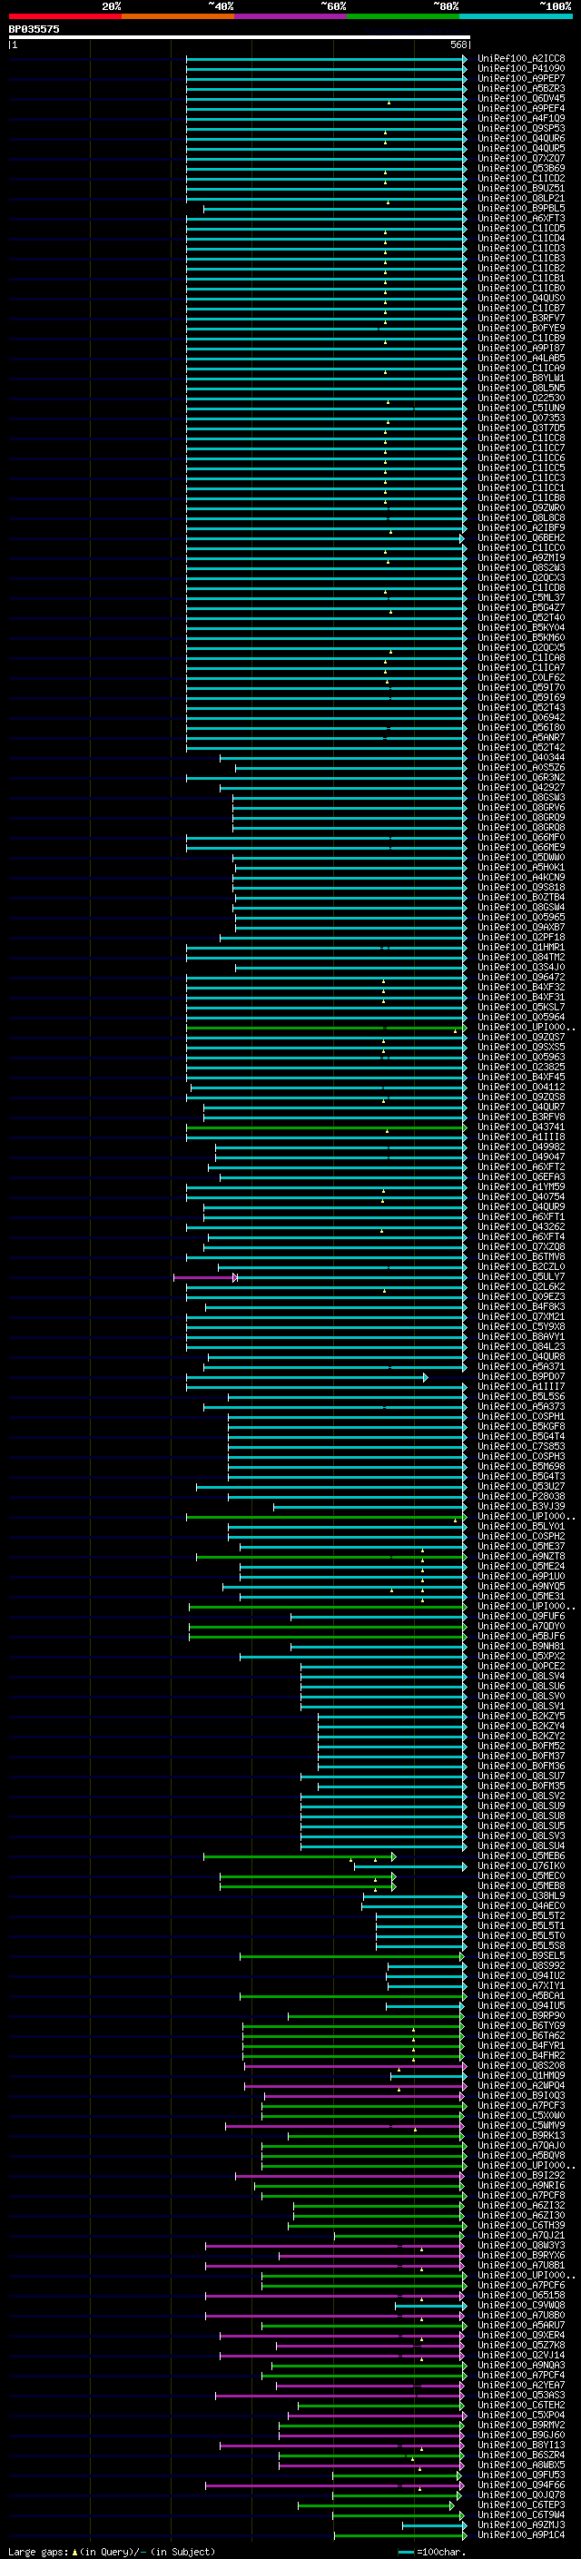Click the query length label '568'

point(458,44)
